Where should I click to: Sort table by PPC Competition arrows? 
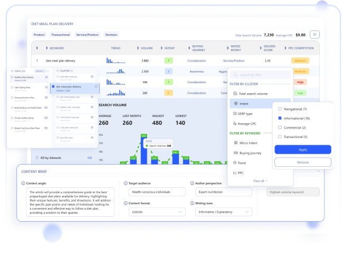[285, 48]
